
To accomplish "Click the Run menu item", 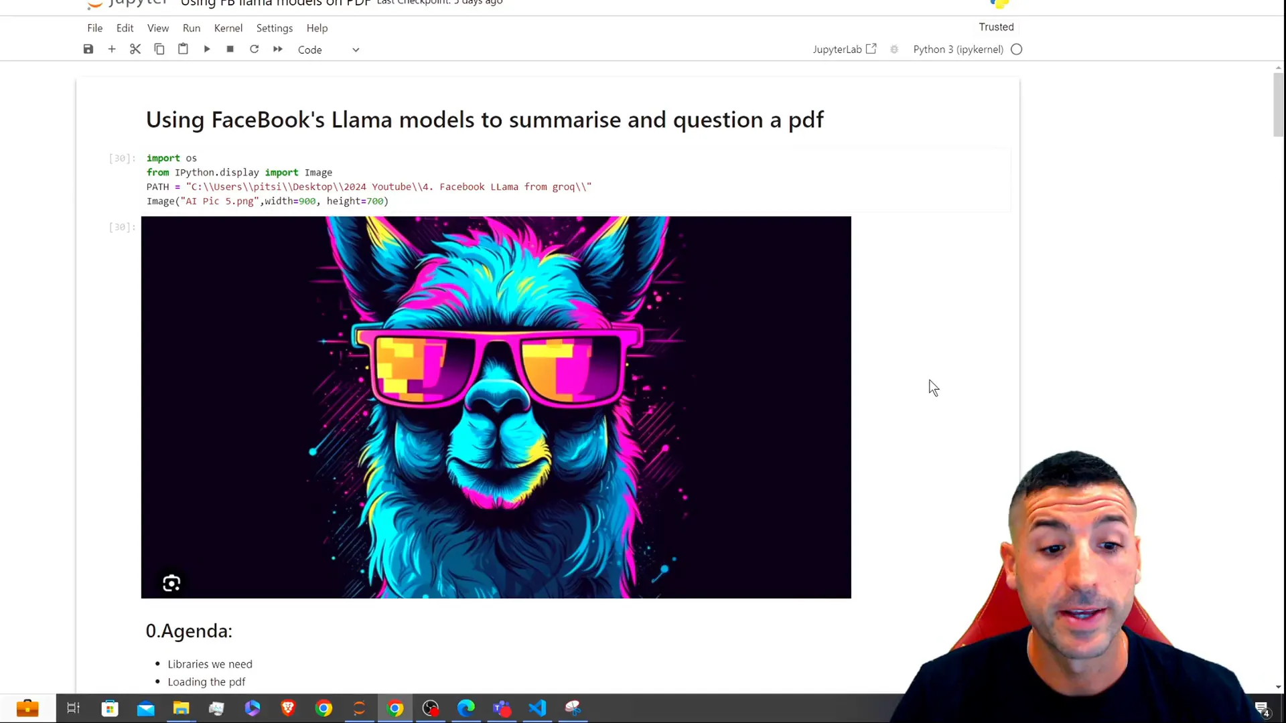I will tap(192, 27).
